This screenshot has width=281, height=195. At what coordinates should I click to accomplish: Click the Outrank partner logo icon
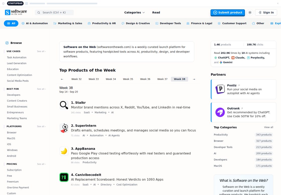point(220,112)
